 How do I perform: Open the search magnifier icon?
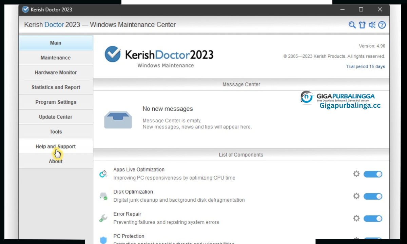point(352,25)
